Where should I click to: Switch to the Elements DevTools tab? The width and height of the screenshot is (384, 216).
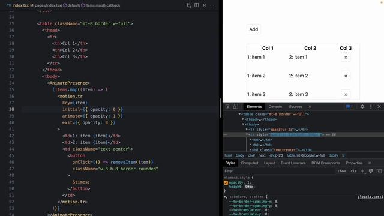[254, 107]
